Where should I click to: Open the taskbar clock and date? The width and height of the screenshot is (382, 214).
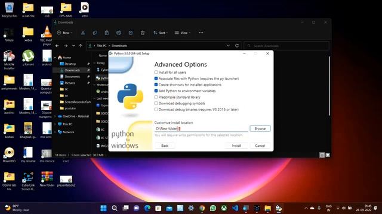click(363, 208)
